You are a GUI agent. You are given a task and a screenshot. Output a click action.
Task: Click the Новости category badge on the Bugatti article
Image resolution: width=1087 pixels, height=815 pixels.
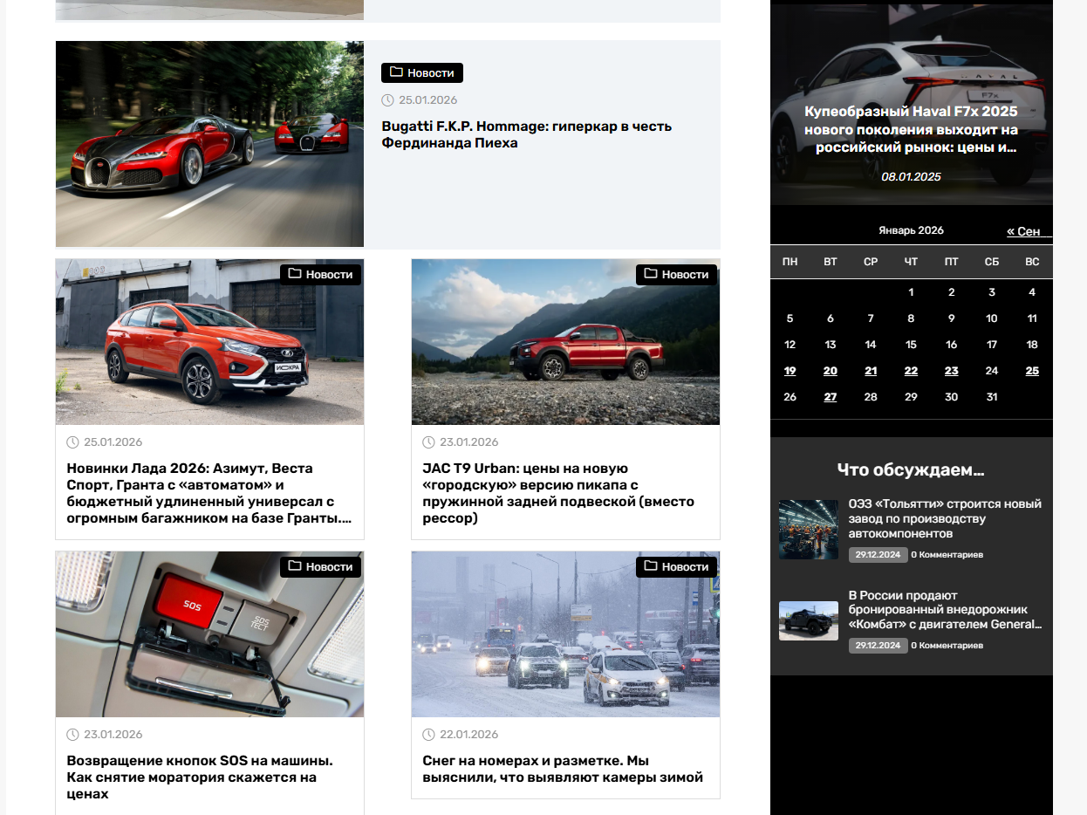tap(422, 72)
